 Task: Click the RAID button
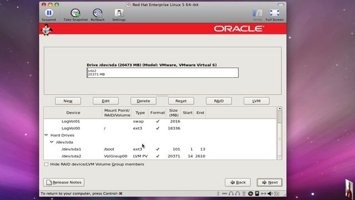(x=219, y=101)
